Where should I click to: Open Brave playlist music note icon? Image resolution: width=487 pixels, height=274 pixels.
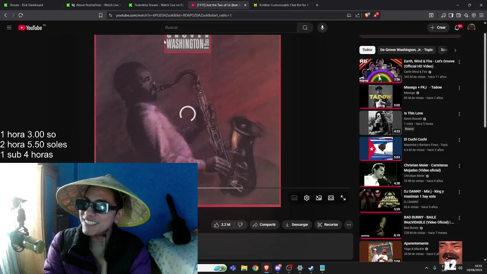point(443,15)
